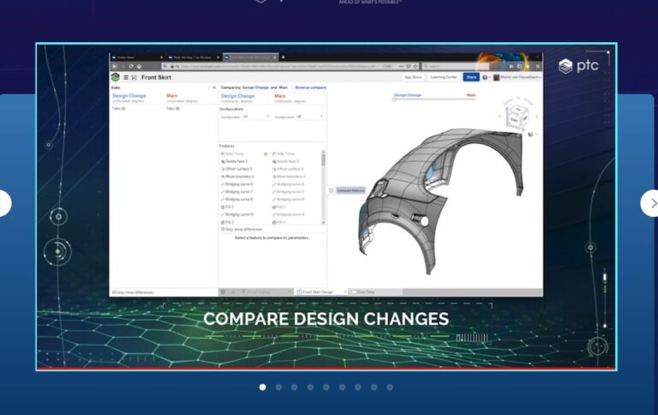Toggle Only show differences in Tabs panel
This screenshot has width=658, height=415.
[114, 292]
